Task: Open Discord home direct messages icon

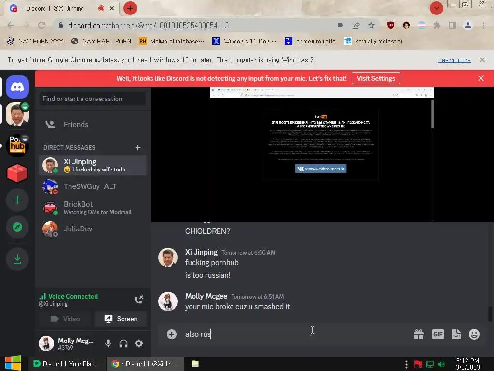Action: click(17, 87)
